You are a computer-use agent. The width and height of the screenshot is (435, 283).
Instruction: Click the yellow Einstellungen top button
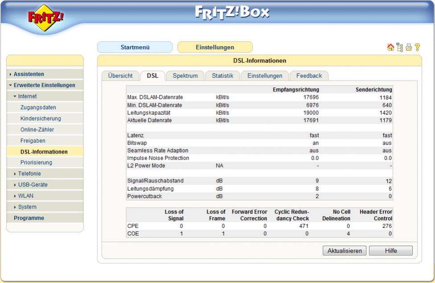click(x=215, y=47)
